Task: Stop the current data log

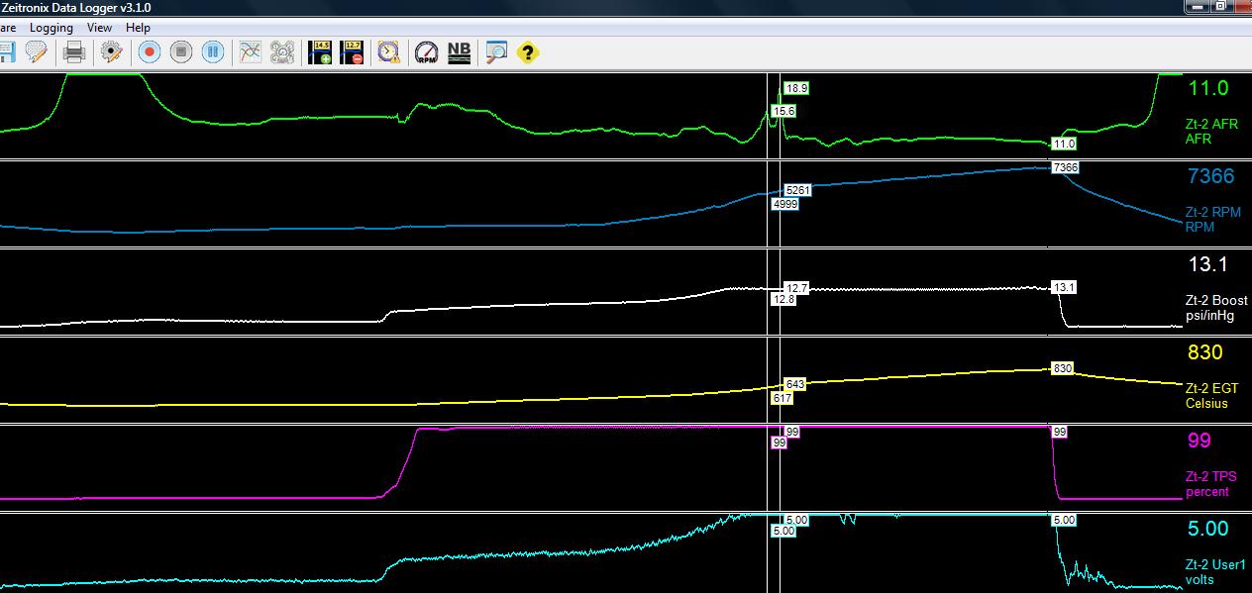Action: point(181,51)
